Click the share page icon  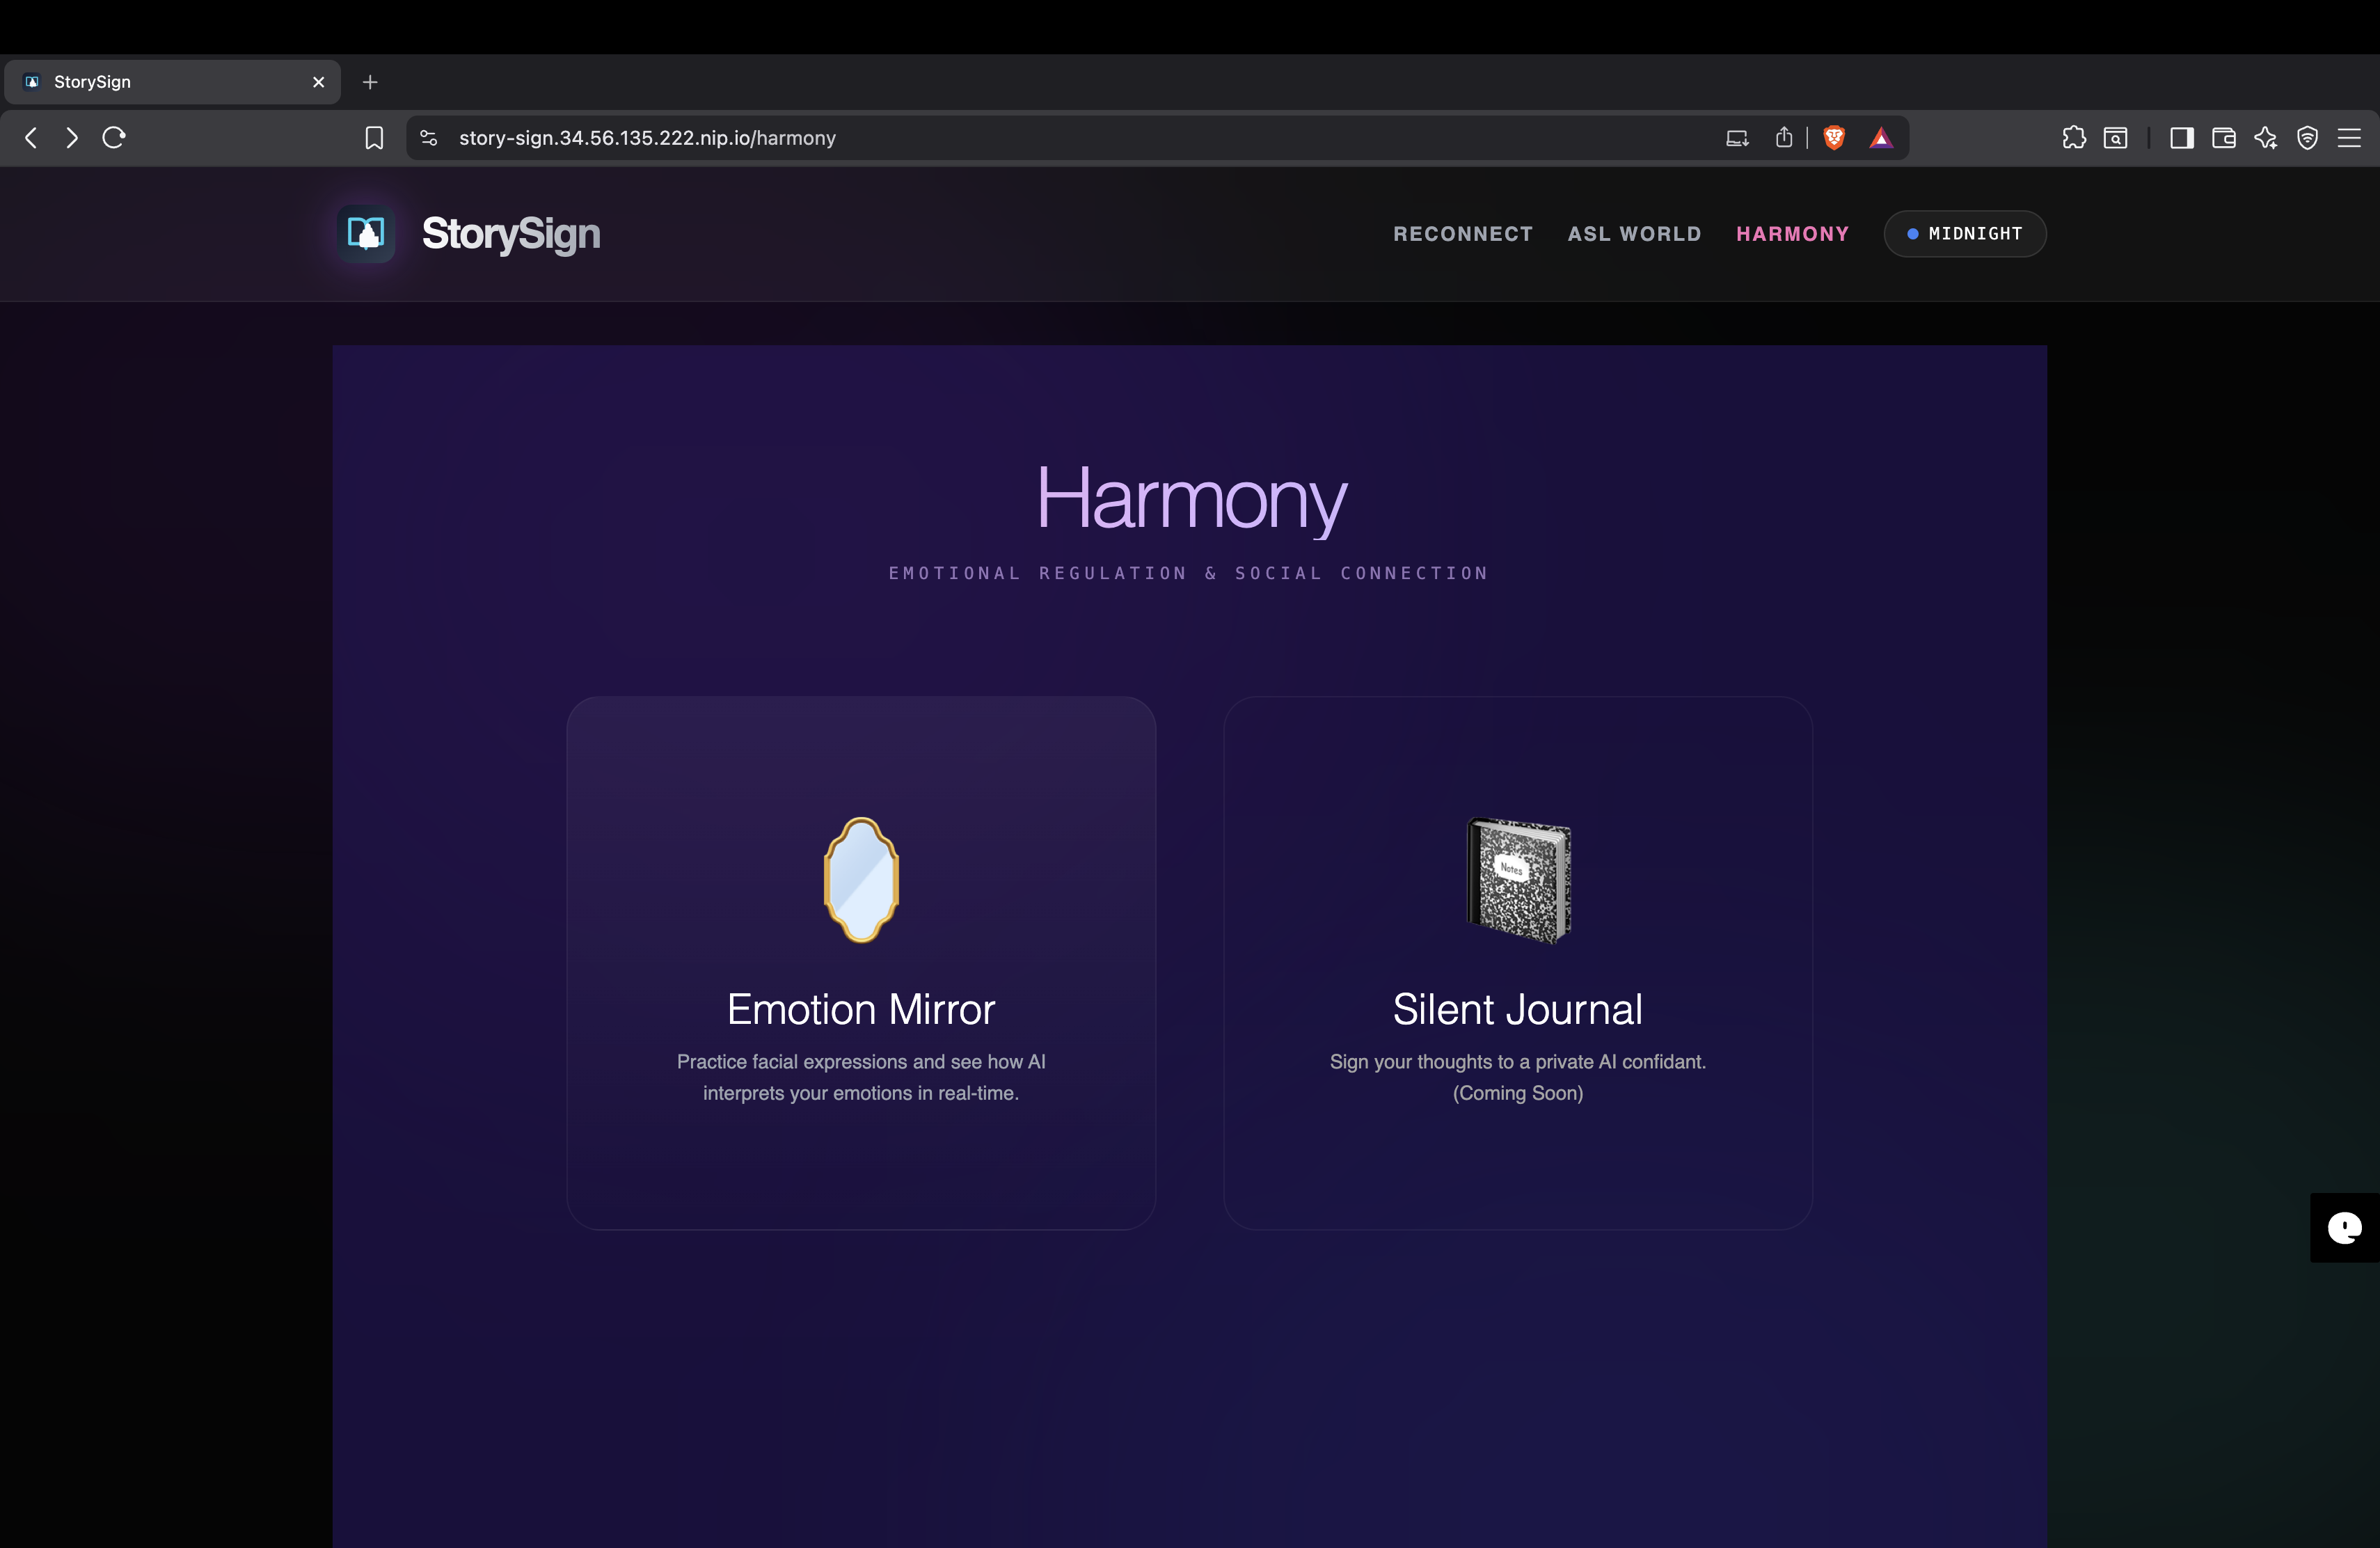[1783, 138]
